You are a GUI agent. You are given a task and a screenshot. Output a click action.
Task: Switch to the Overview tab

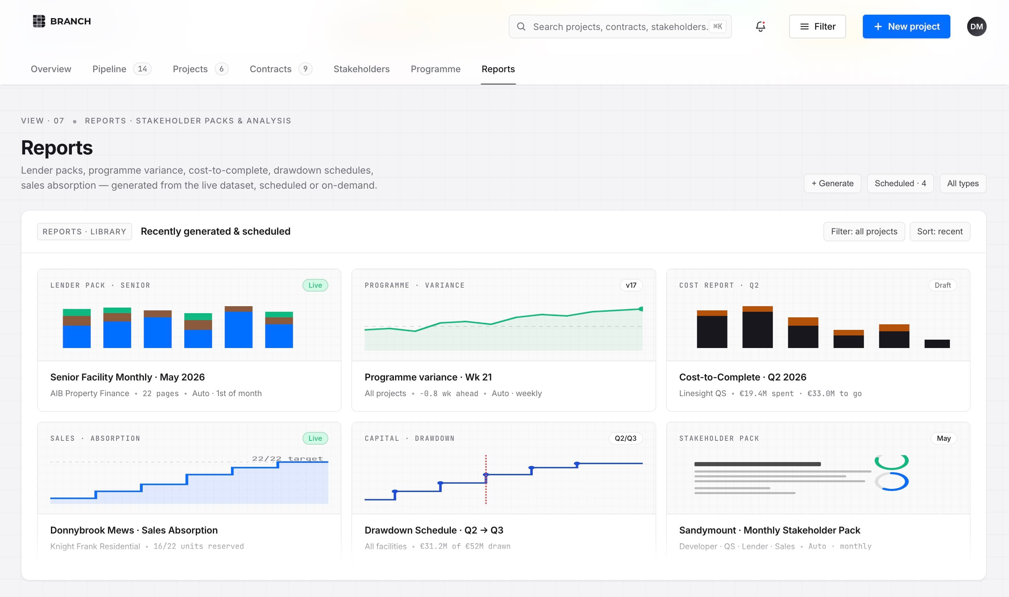pos(51,69)
